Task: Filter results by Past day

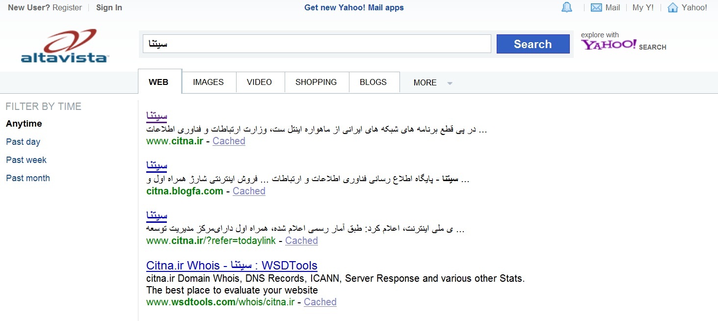Action: (23, 142)
